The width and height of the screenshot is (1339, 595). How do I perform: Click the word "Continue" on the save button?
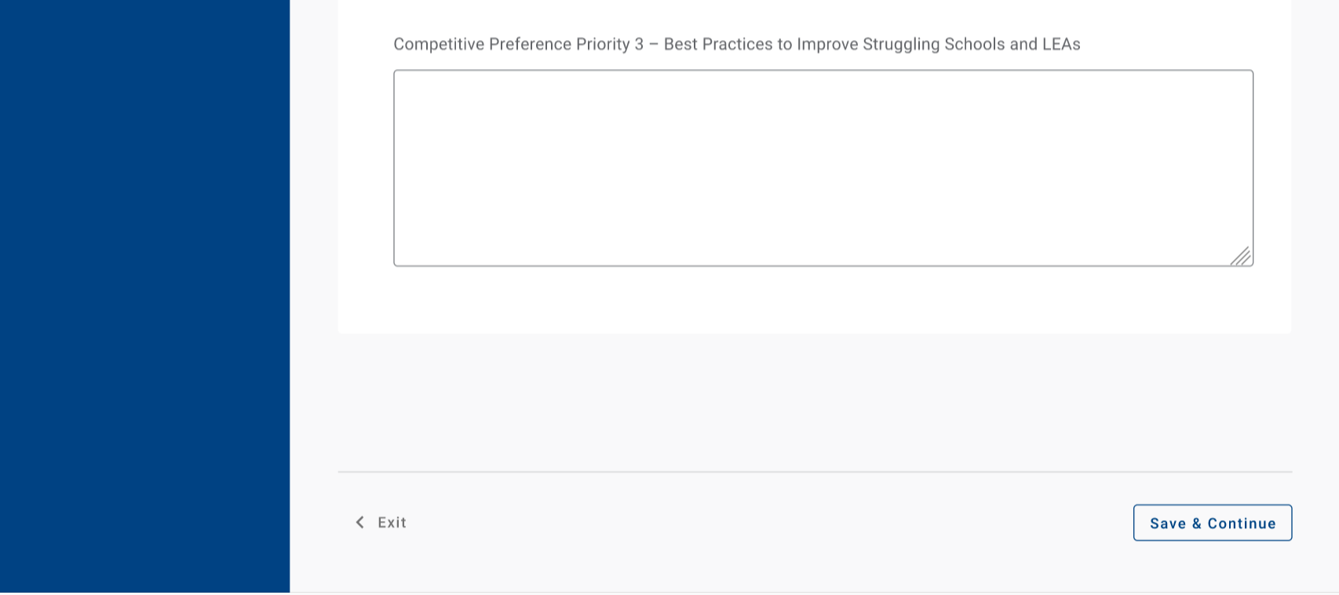click(1242, 524)
